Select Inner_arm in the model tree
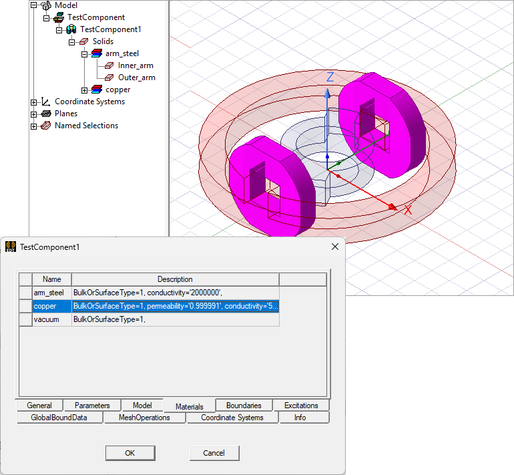The width and height of the screenshot is (514, 475). (136, 65)
